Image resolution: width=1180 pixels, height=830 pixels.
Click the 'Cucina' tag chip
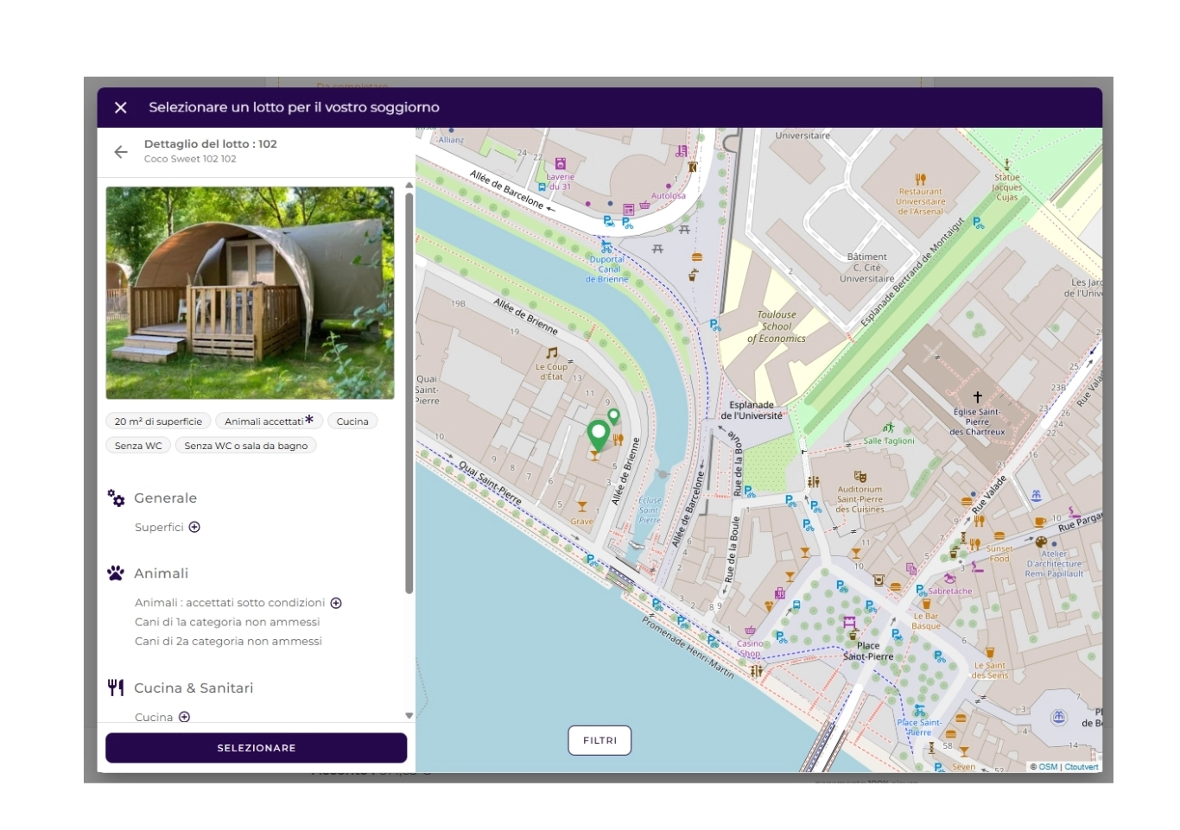(352, 421)
